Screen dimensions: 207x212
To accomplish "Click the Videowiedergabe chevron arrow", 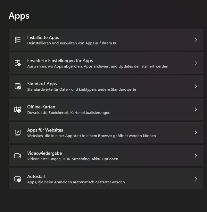I will coord(195,156).
